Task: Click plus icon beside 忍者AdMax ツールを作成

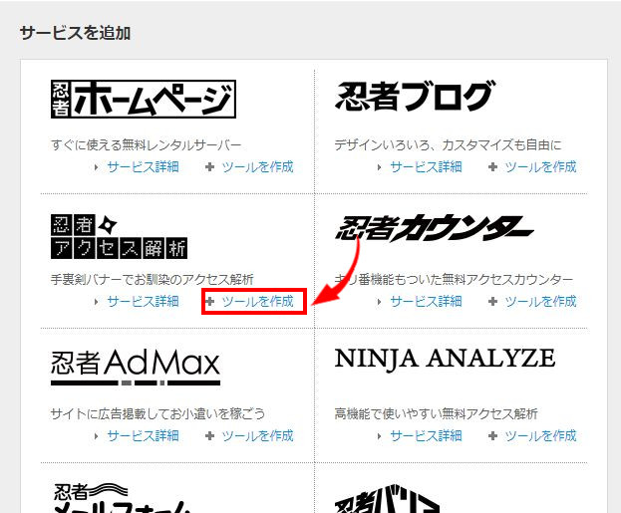Action: coord(210,436)
